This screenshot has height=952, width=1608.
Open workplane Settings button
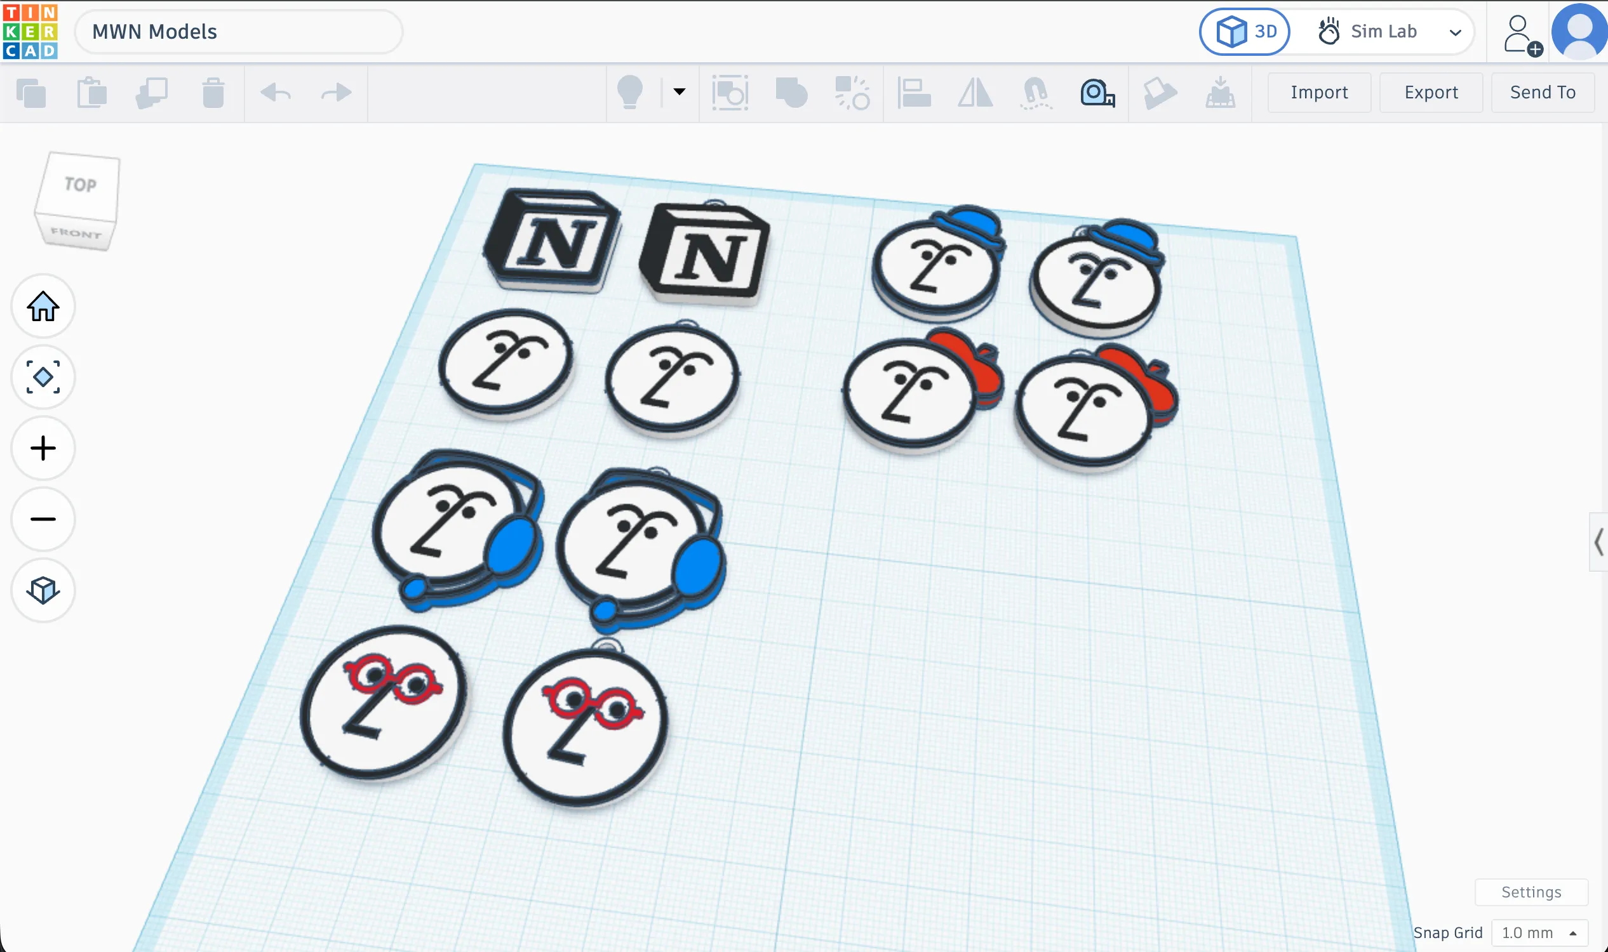pos(1531,892)
